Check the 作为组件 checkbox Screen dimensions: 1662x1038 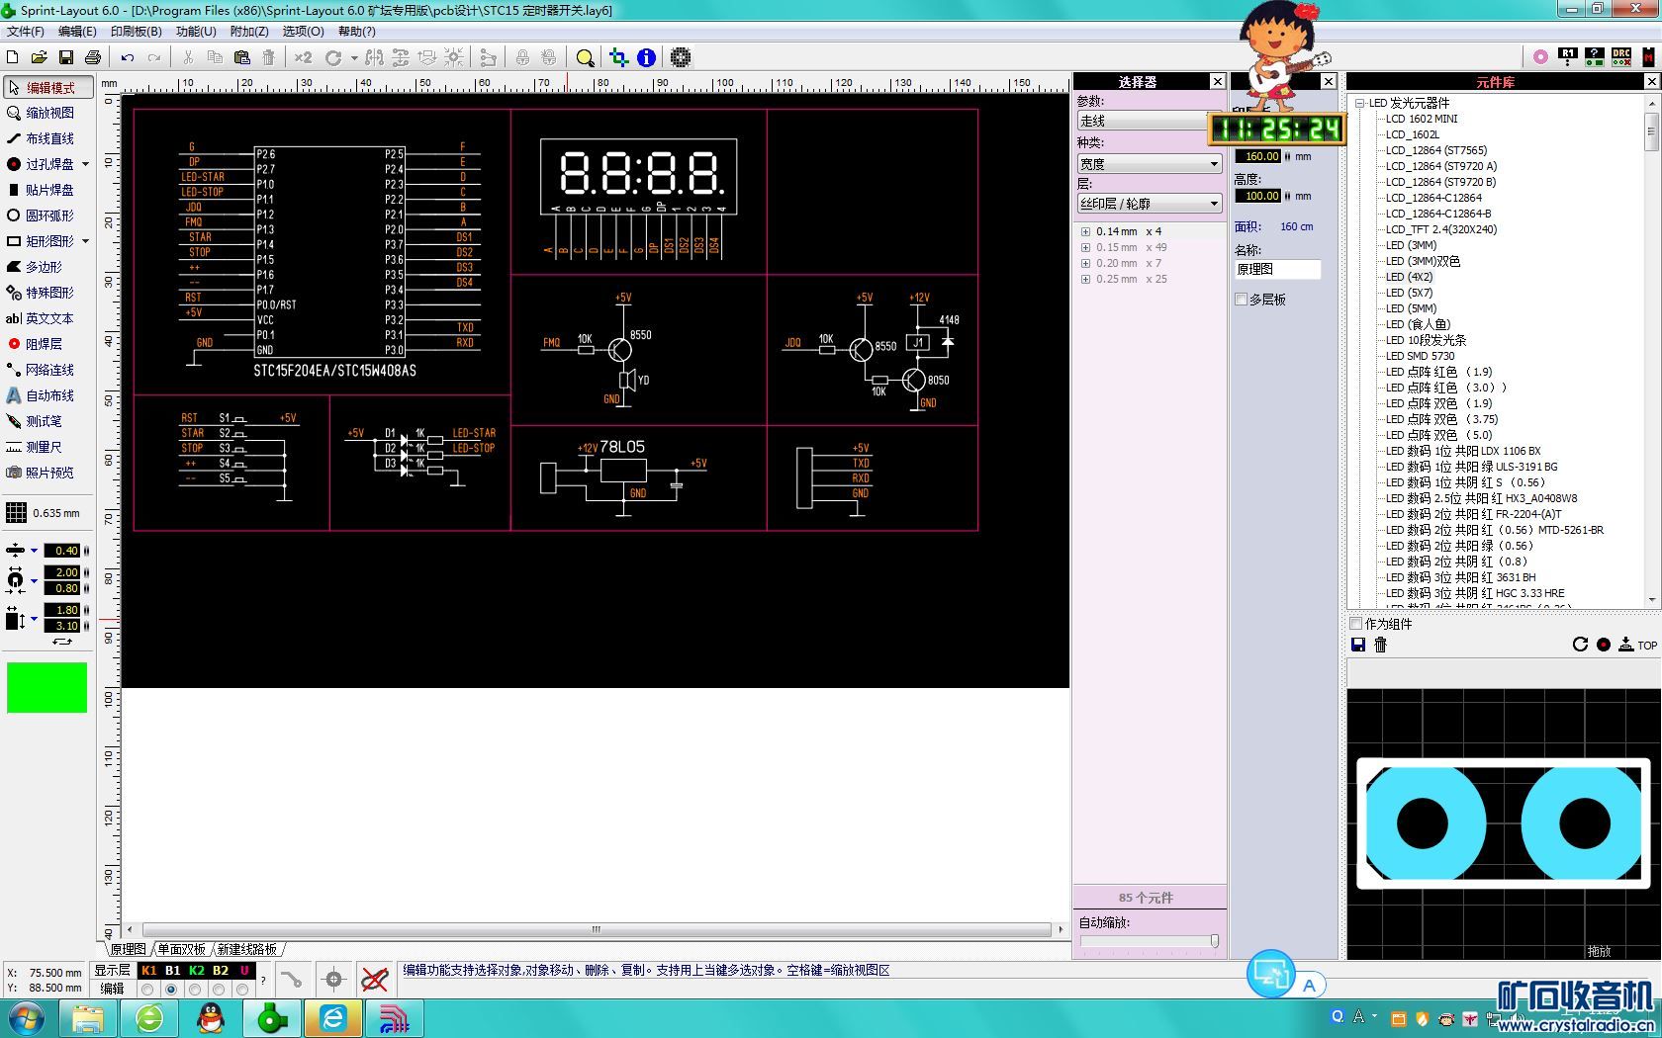tap(1356, 624)
